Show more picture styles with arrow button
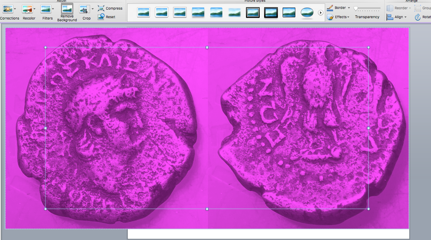 tap(321, 13)
